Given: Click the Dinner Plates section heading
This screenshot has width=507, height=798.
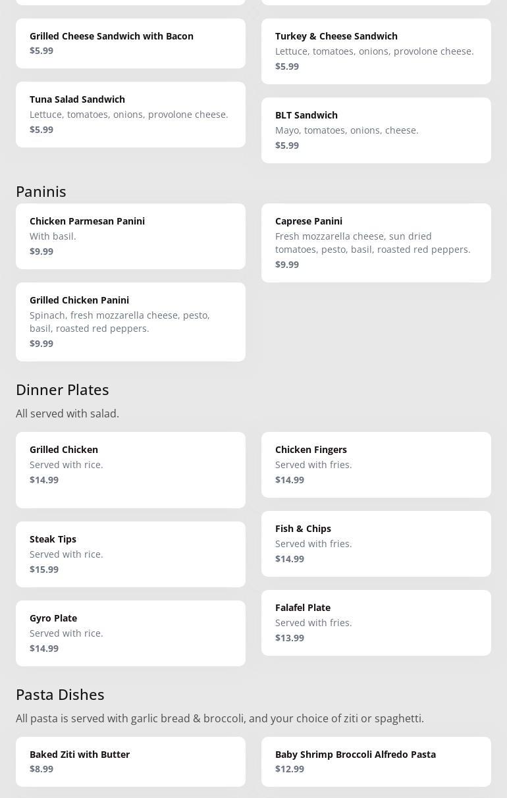Looking at the screenshot, I should click(63, 390).
